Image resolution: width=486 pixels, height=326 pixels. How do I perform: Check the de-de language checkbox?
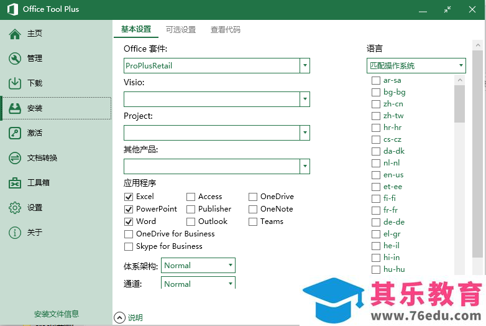[x=375, y=222]
